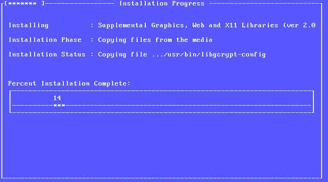This screenshot has height=182, width=328.
Task: Click the word media in the phase line
Action: coord(202,40)
